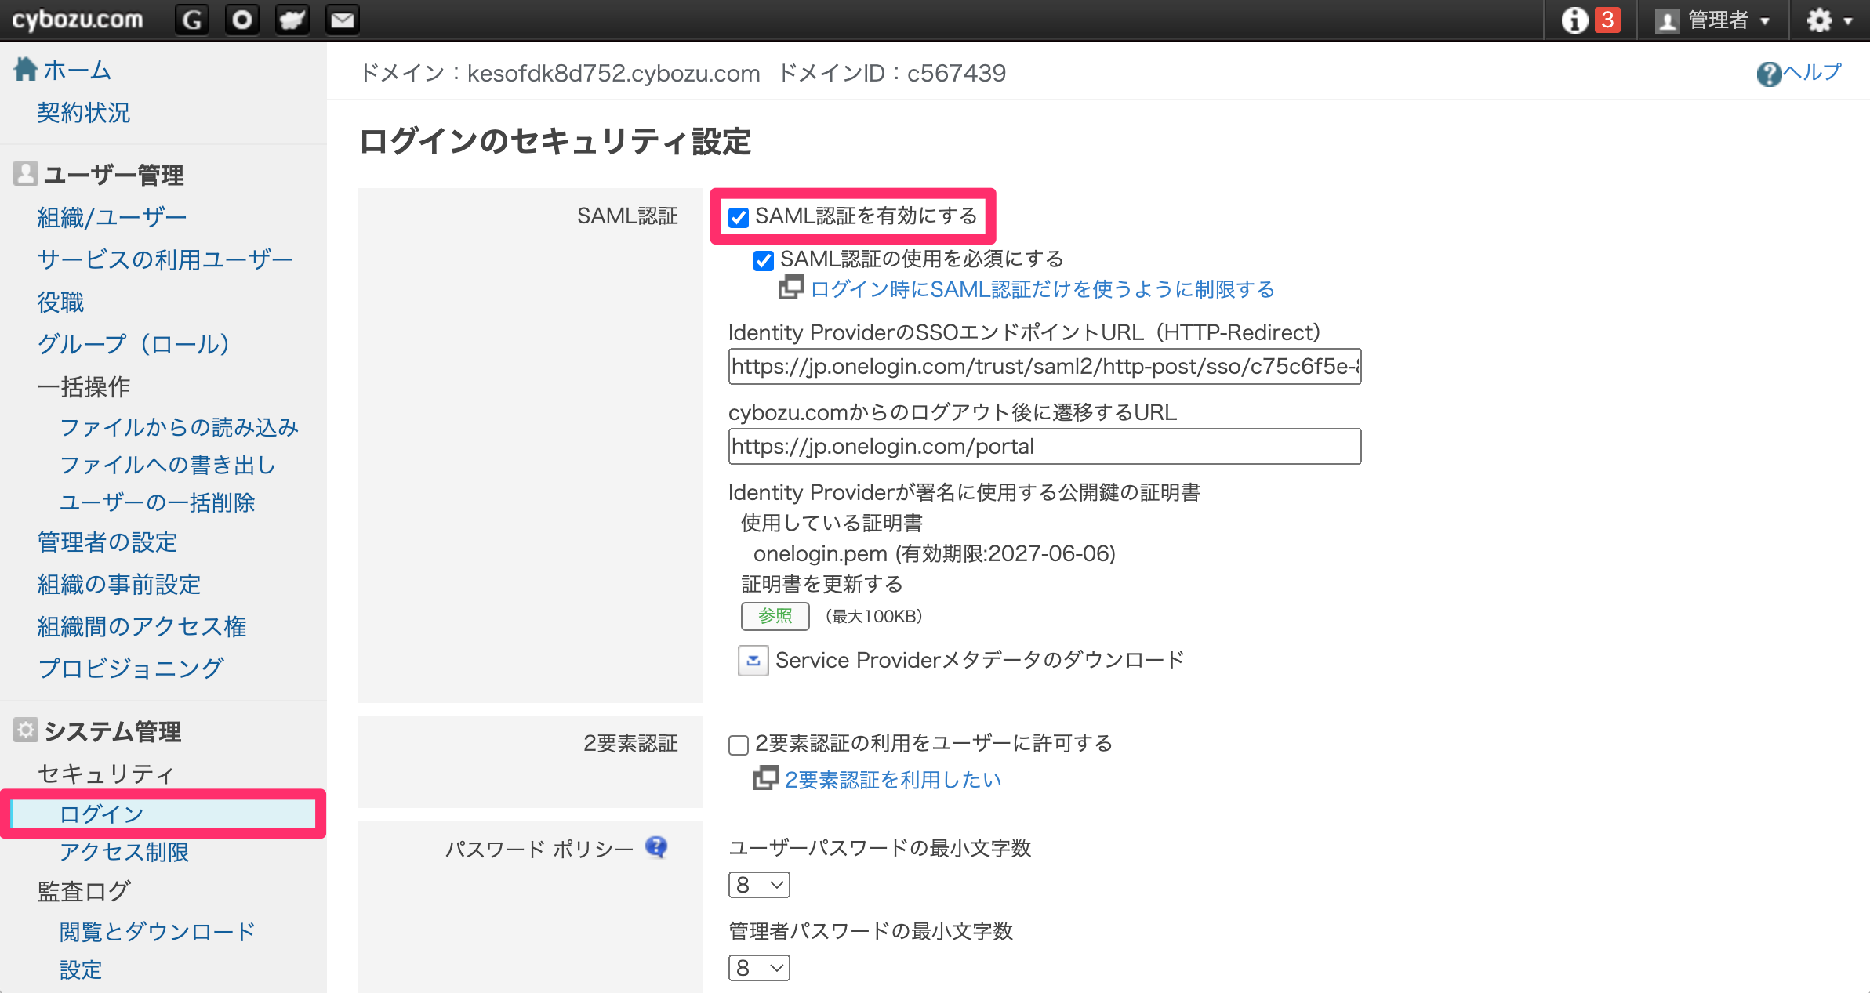Image resolution: width=1870 pixels, height=993 pixels.
Task: Click the cybozu.com logo
Action: coord(78,19)
